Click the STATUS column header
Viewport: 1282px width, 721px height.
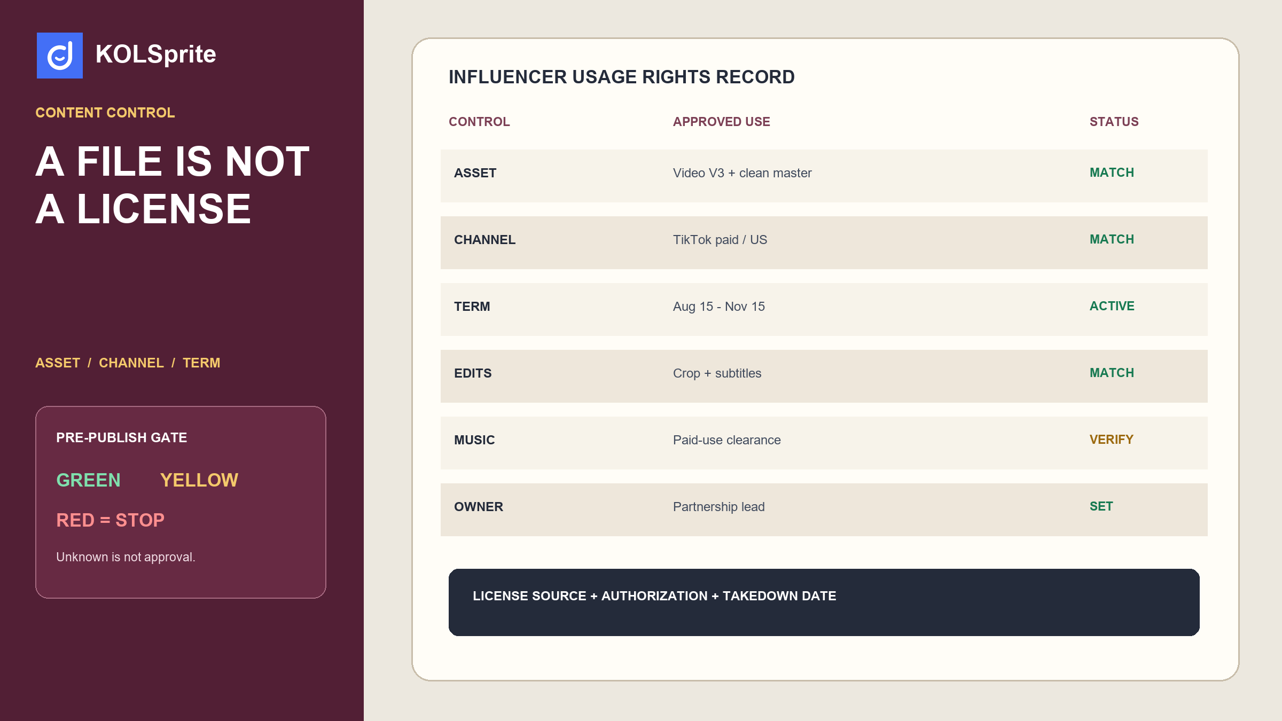click(x=1114, y=122)
